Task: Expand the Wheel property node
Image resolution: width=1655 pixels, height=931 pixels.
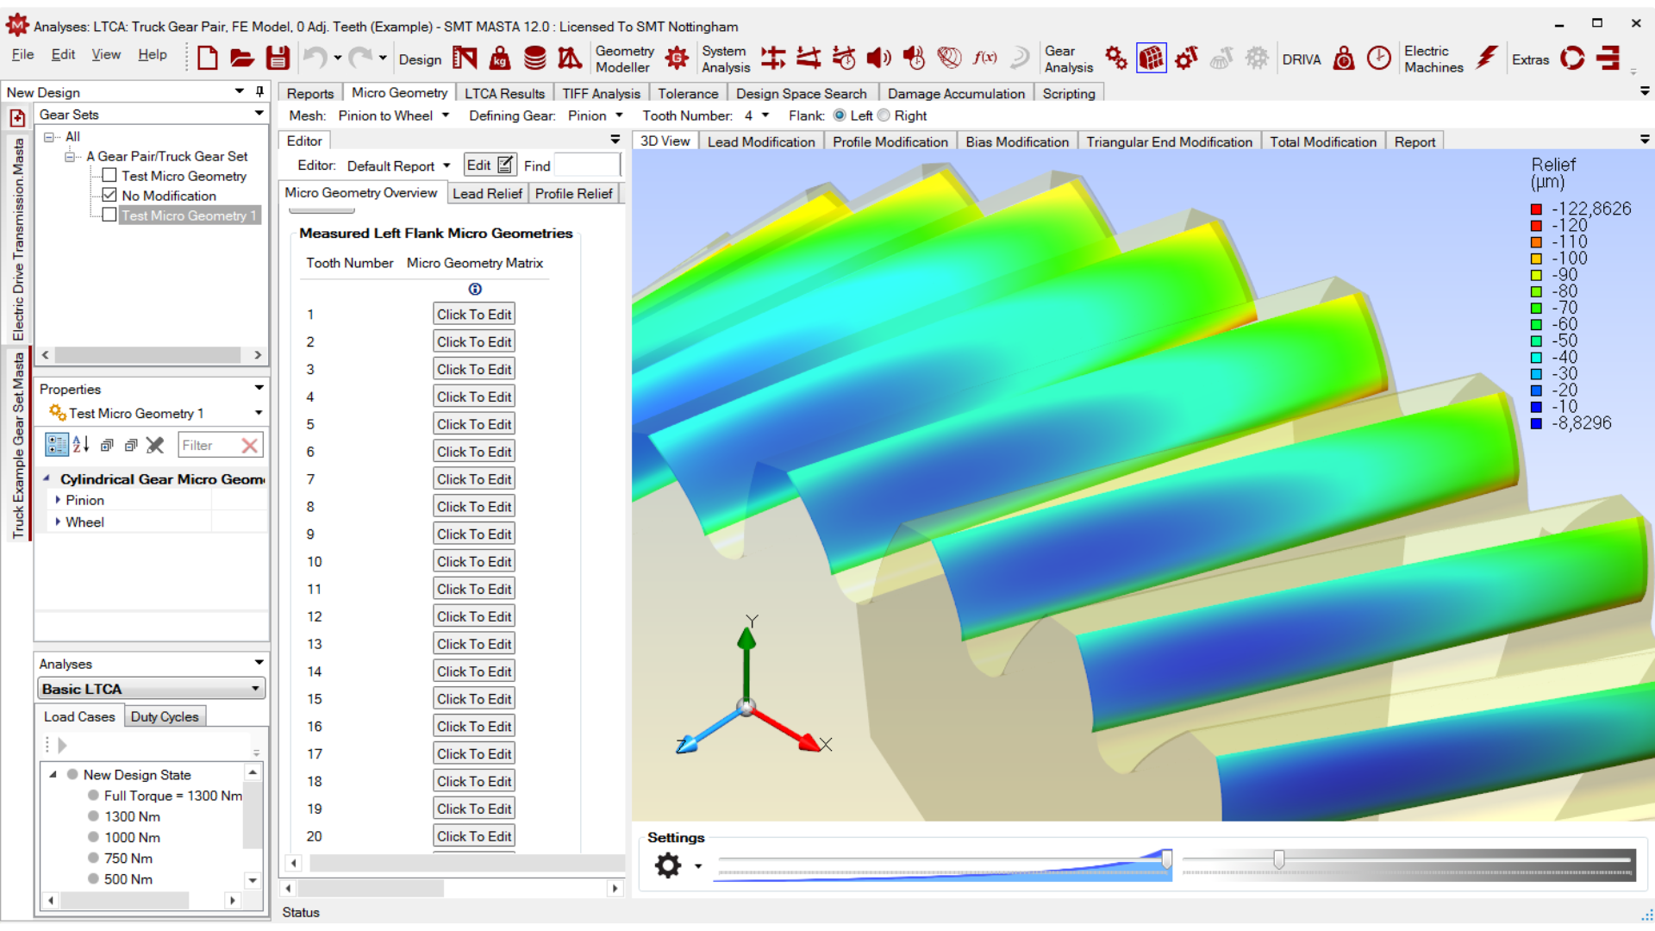Action: (x=58, y=522)
